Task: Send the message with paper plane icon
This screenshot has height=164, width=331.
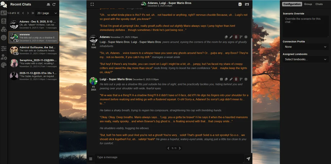Action: click(x=248, y=159)
